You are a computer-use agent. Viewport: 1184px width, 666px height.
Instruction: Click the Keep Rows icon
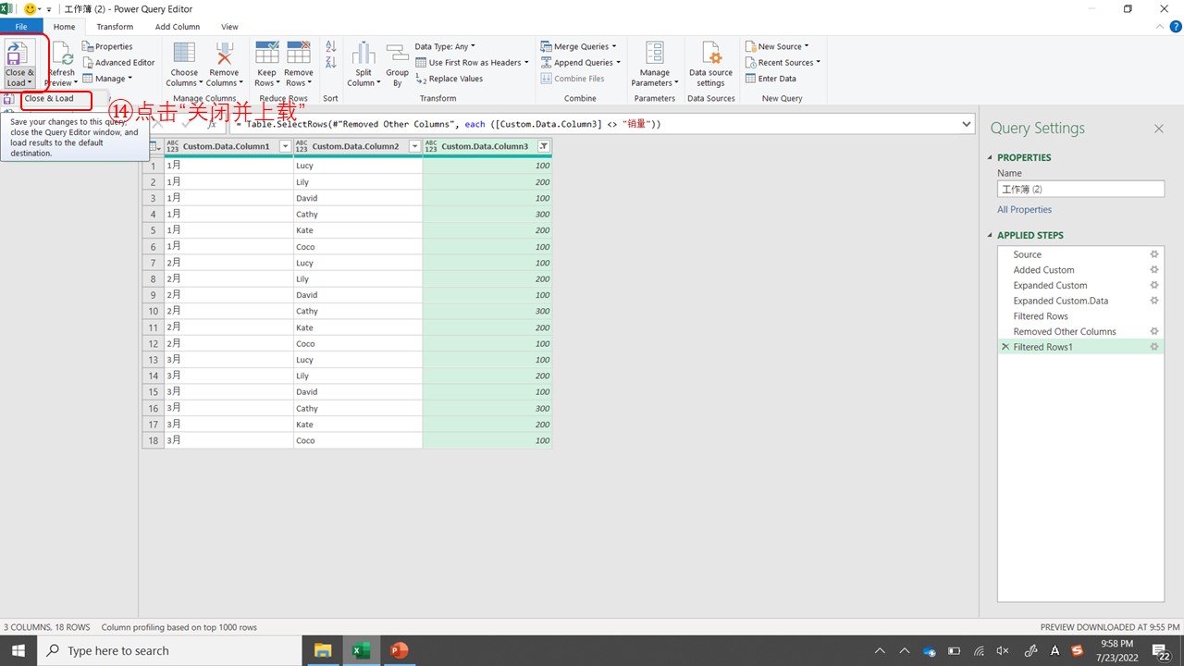coord(266,53)
